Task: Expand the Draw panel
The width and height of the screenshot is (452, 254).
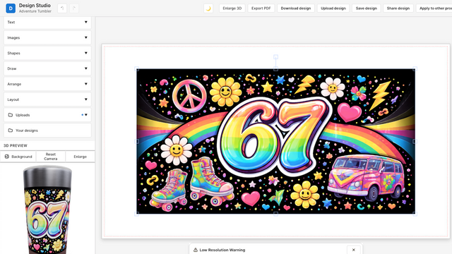Action: point(47,68)
